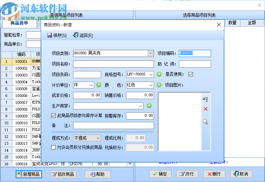Click the 助记词 input field
This screenshot has height=182, width=265.
pos(195,64)
